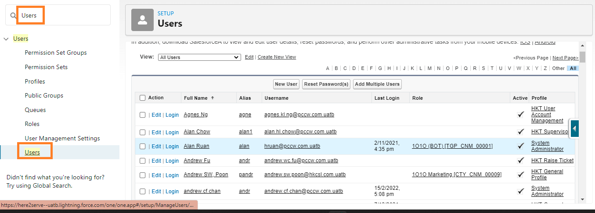Click the New User button
Screen dimensions: 595x213
click(x=286, y=84)
